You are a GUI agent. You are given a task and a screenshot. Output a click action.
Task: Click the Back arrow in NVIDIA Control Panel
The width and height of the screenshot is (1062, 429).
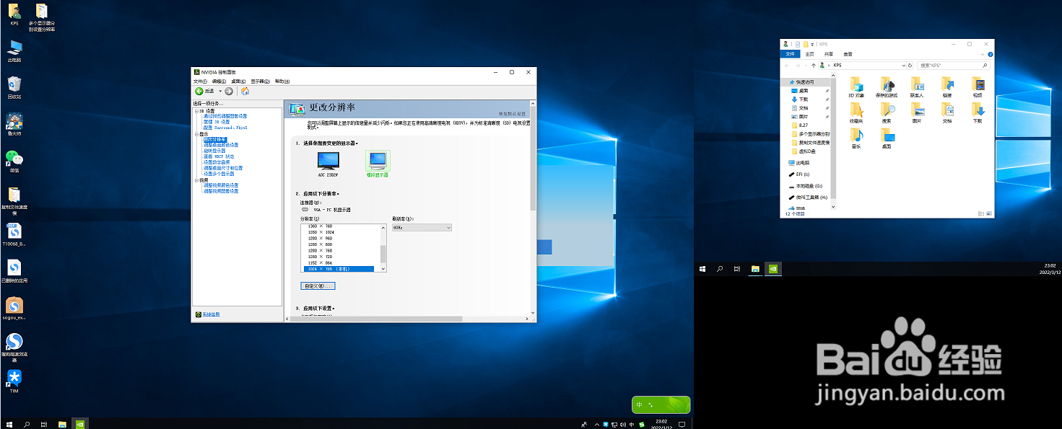pyautogui.click(x=199, y=91)
